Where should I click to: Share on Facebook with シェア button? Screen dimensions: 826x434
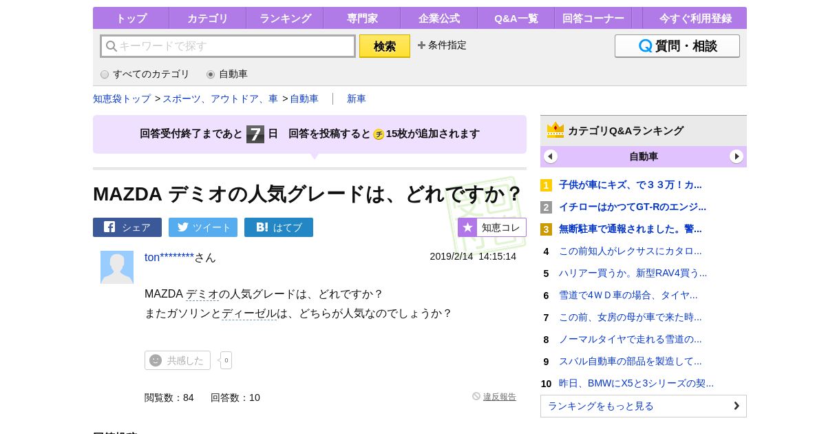pos(127,227)
